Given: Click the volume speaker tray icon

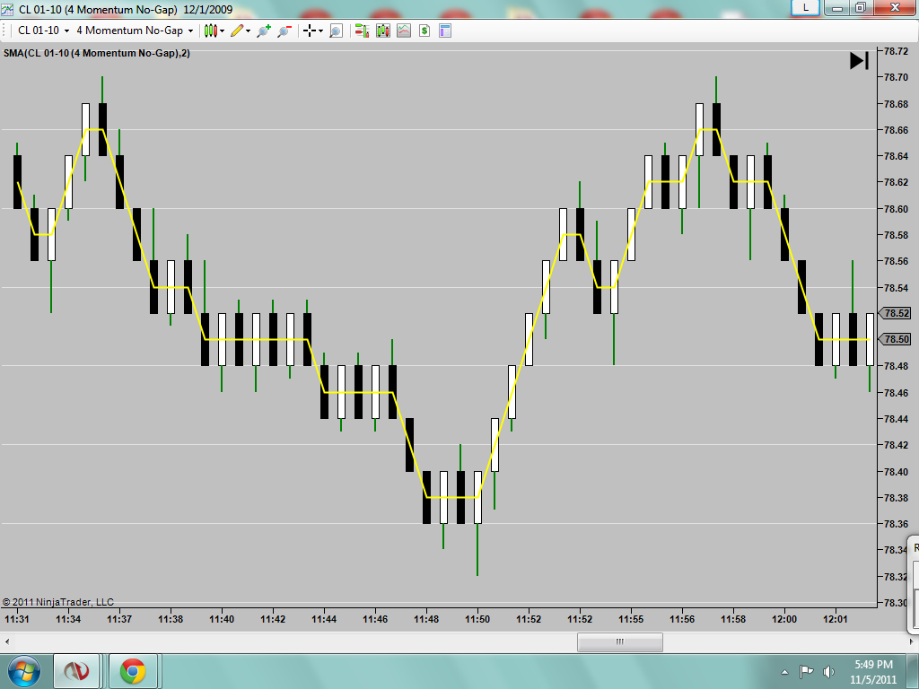Looking at the screenshot, I should point(828,671).
